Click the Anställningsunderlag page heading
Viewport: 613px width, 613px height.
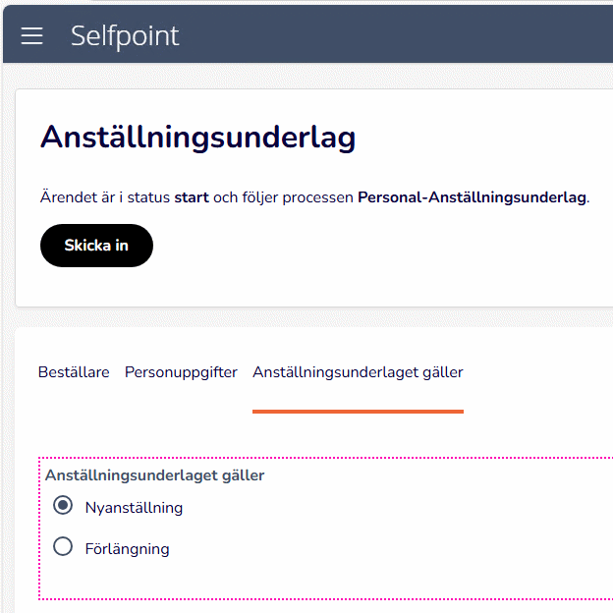pos(197,138)
